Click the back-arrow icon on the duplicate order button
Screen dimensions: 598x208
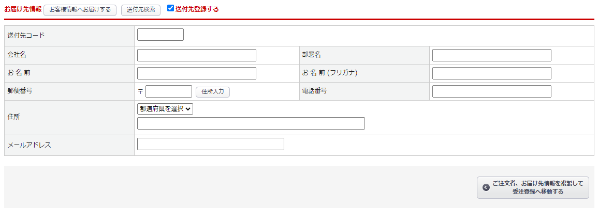pos(486,187)
